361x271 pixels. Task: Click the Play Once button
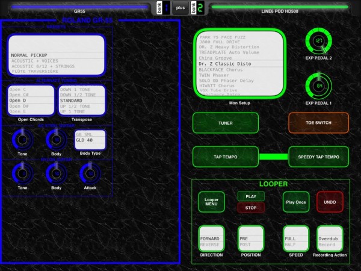[x=296, y=202]
